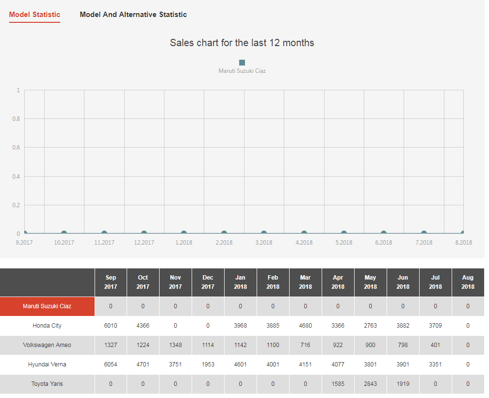Click the Mar 2018 column header
Screen dimensions: 489x398
(305, 282)
